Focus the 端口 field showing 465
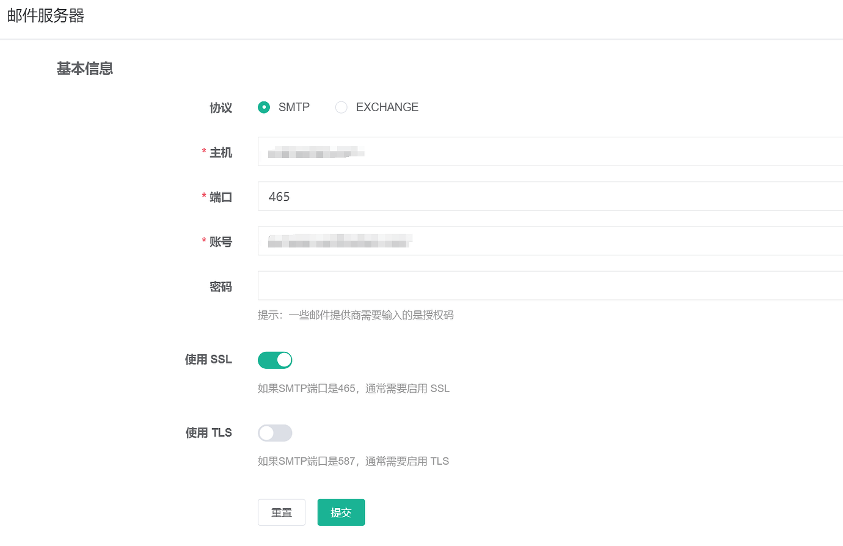 click(550, 196)
